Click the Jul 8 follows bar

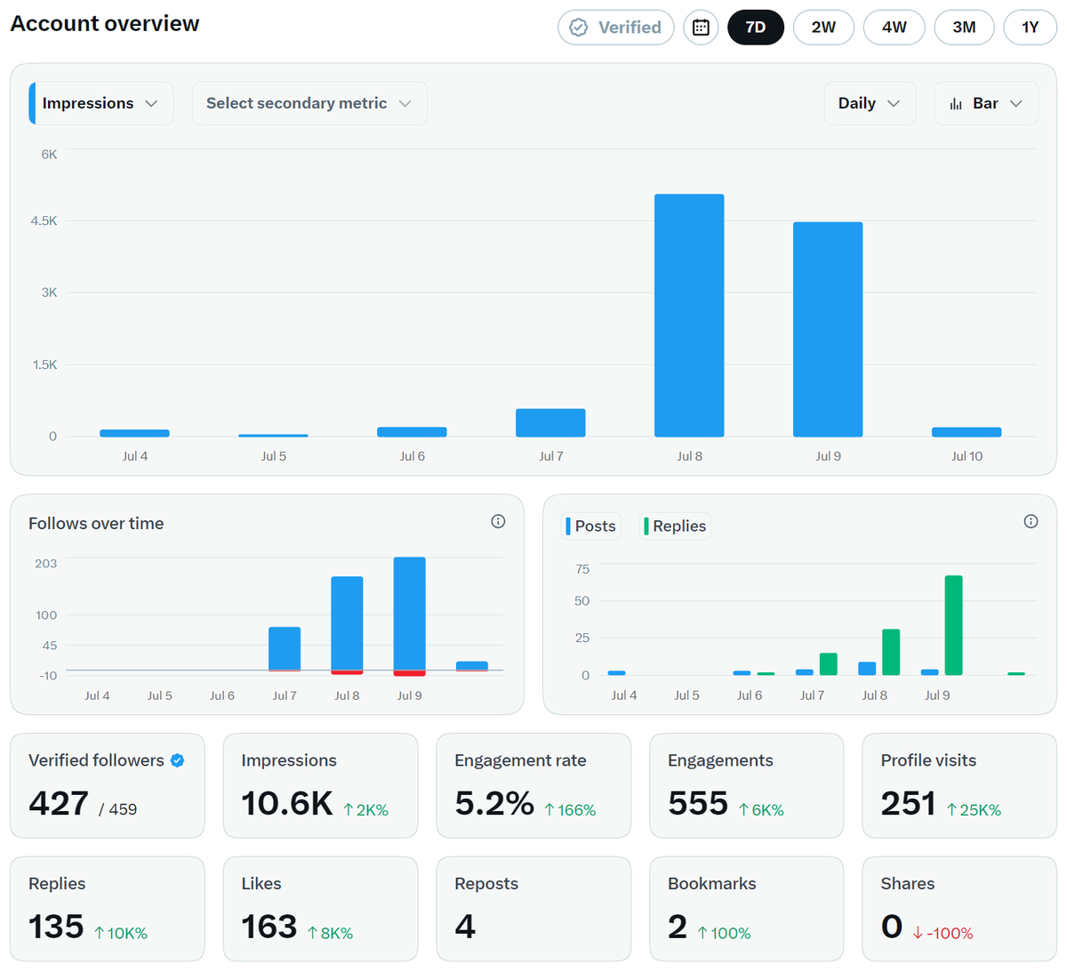(x=347, y=623)
